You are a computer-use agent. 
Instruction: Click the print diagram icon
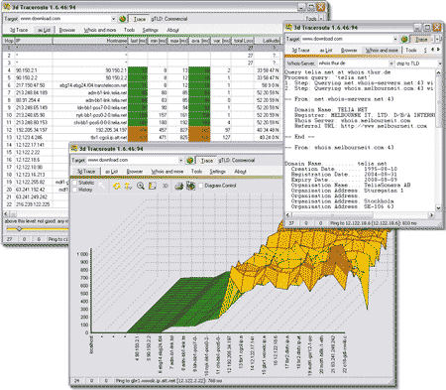[x=179, y=186]
